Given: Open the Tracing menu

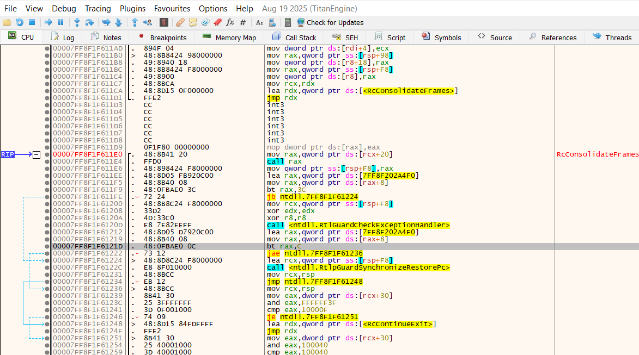Looking at the screenshot, I should 98,9.
